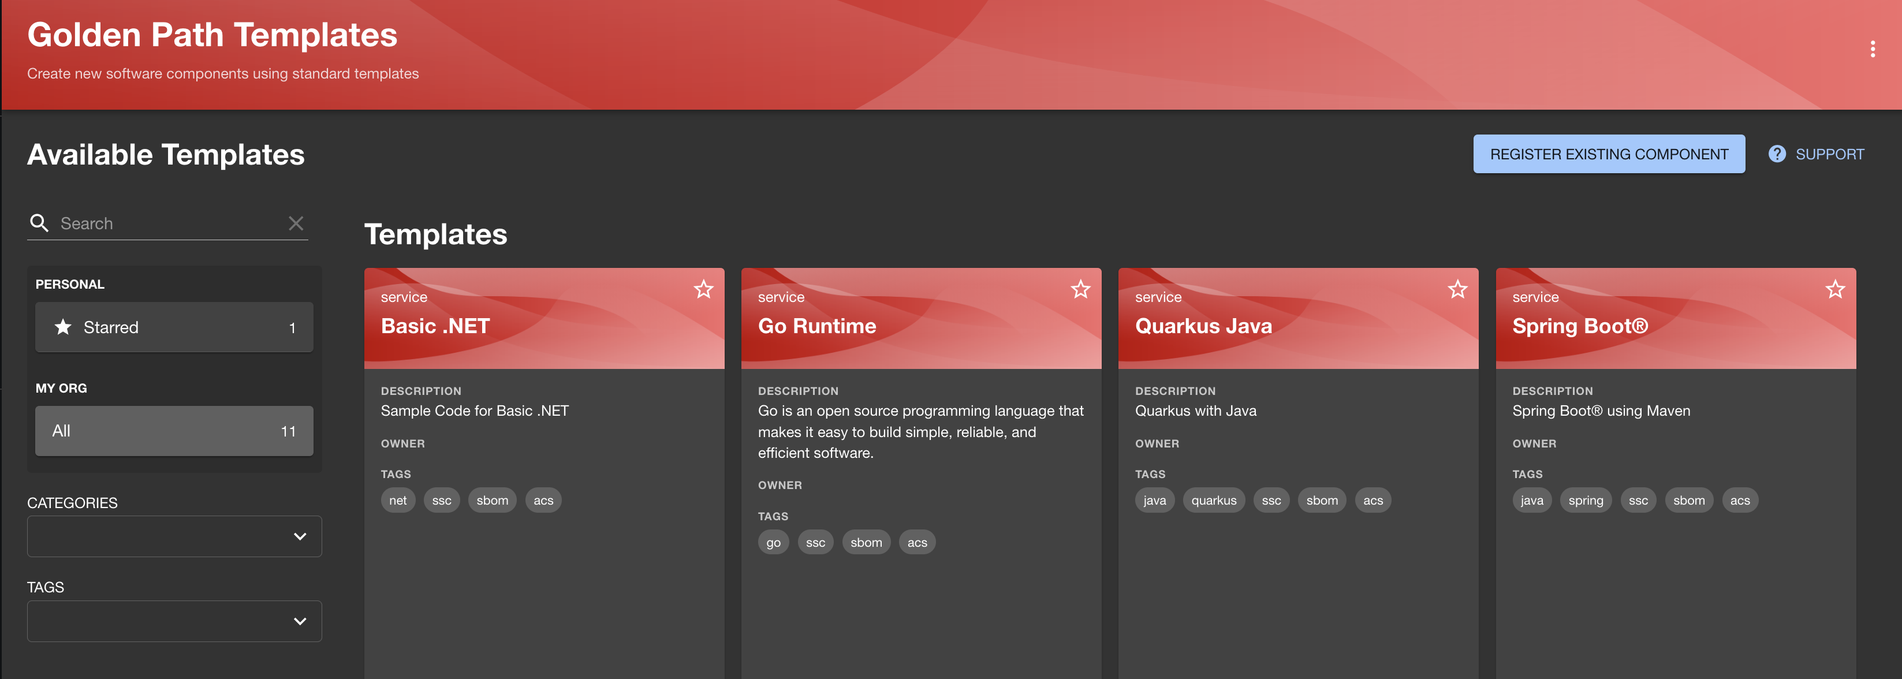Open the Tags combo box
This screenshot has height=679, width=1902.
[x=174, y=621]
